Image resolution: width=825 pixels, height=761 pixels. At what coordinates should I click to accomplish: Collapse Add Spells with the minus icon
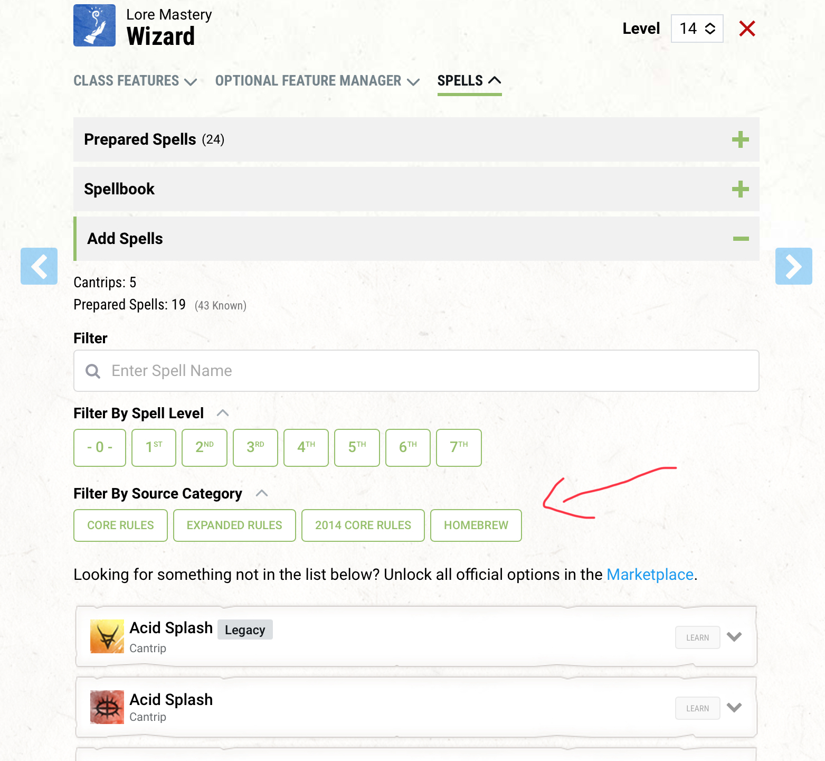pos(741,239)
